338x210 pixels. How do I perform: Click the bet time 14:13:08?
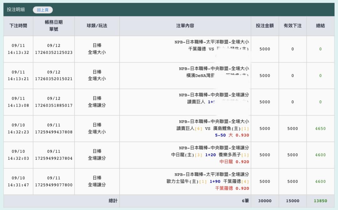(x=18, y=105)
